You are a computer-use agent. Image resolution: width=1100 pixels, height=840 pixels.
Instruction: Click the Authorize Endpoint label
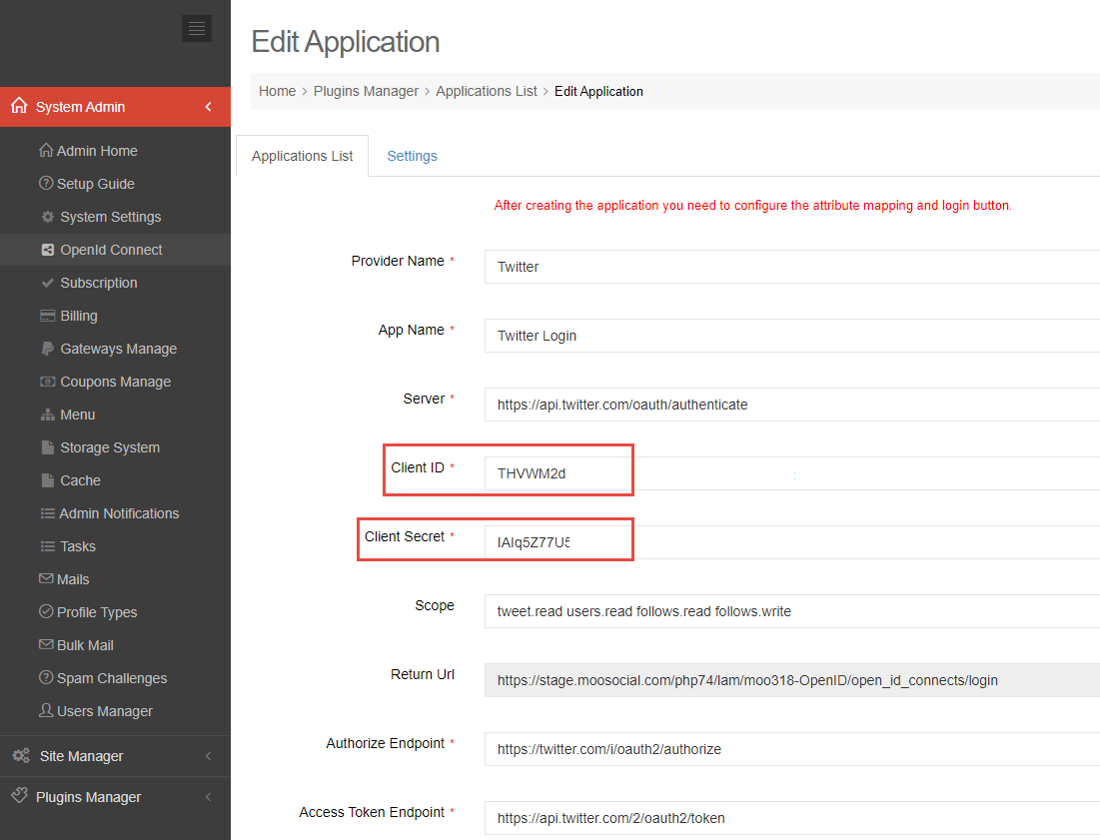click(385, 743)
